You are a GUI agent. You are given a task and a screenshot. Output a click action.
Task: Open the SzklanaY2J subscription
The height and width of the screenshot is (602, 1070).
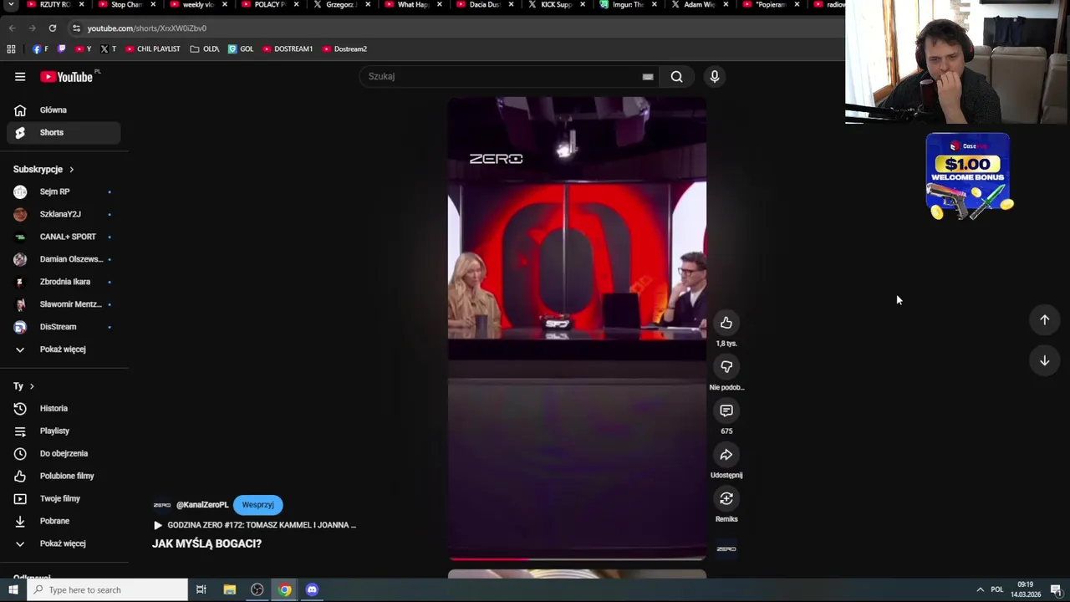pos(64,214)
